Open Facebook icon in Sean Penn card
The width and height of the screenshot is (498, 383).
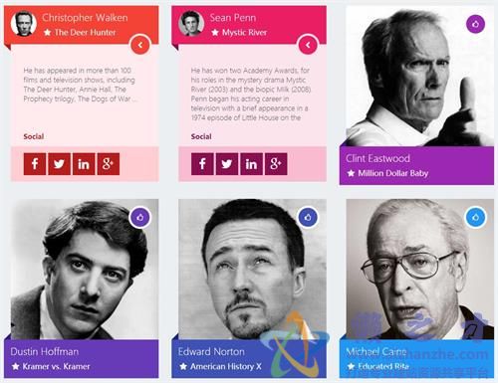pos(202,164)
